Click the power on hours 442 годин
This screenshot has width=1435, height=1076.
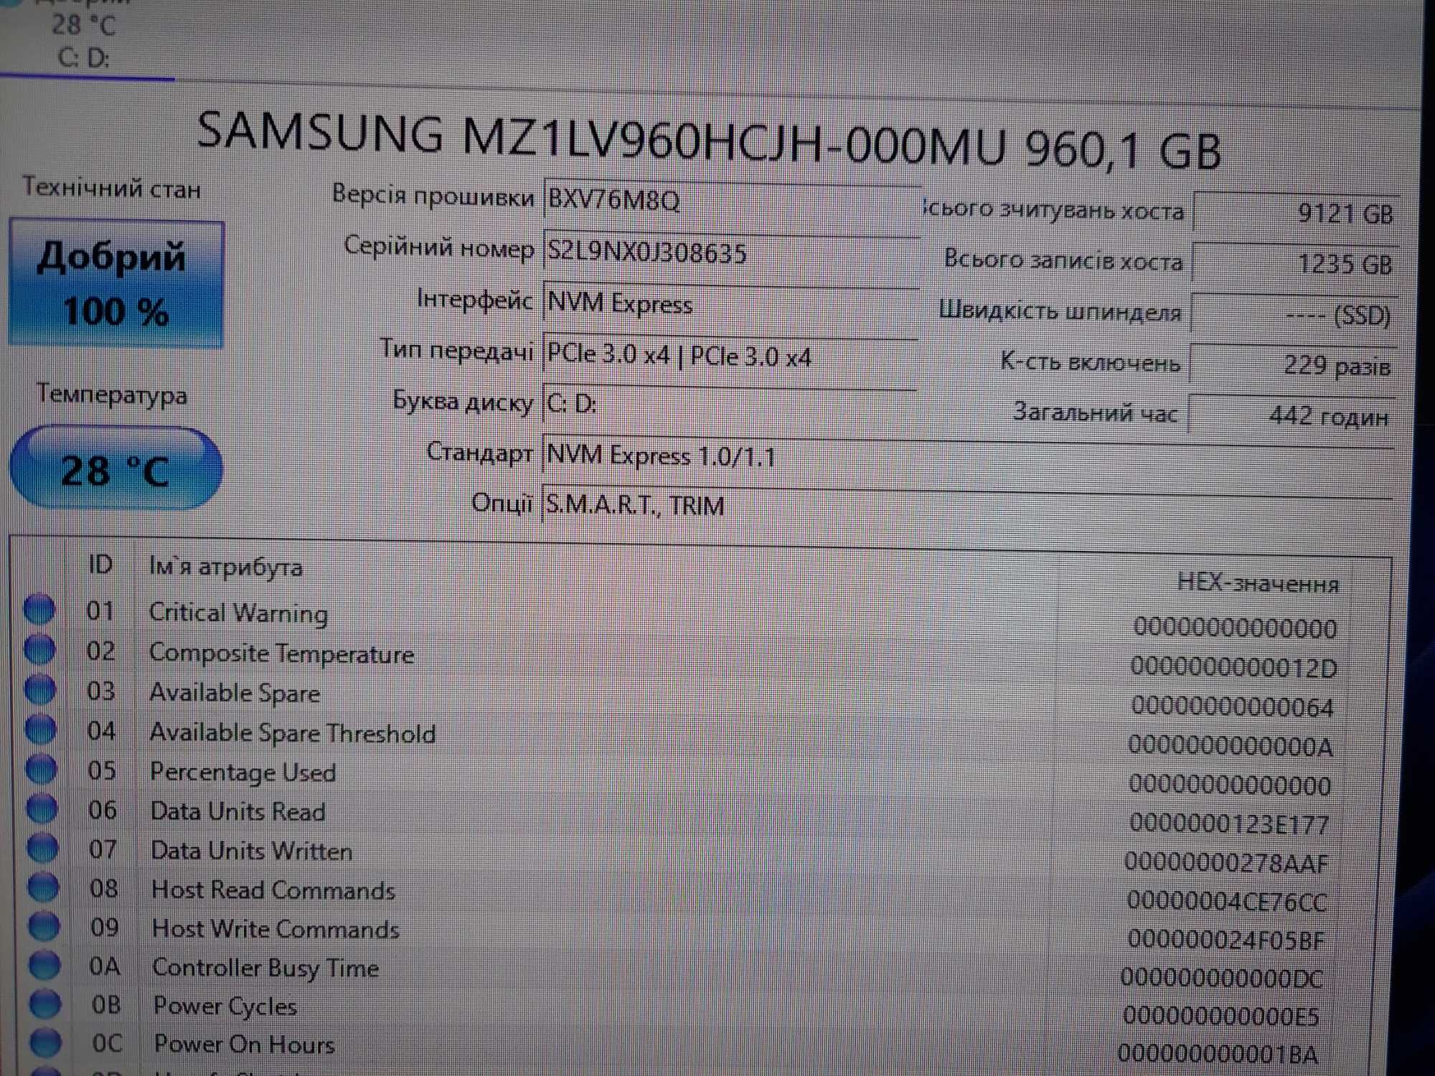pyautogui.click(x=1291, y=416)
